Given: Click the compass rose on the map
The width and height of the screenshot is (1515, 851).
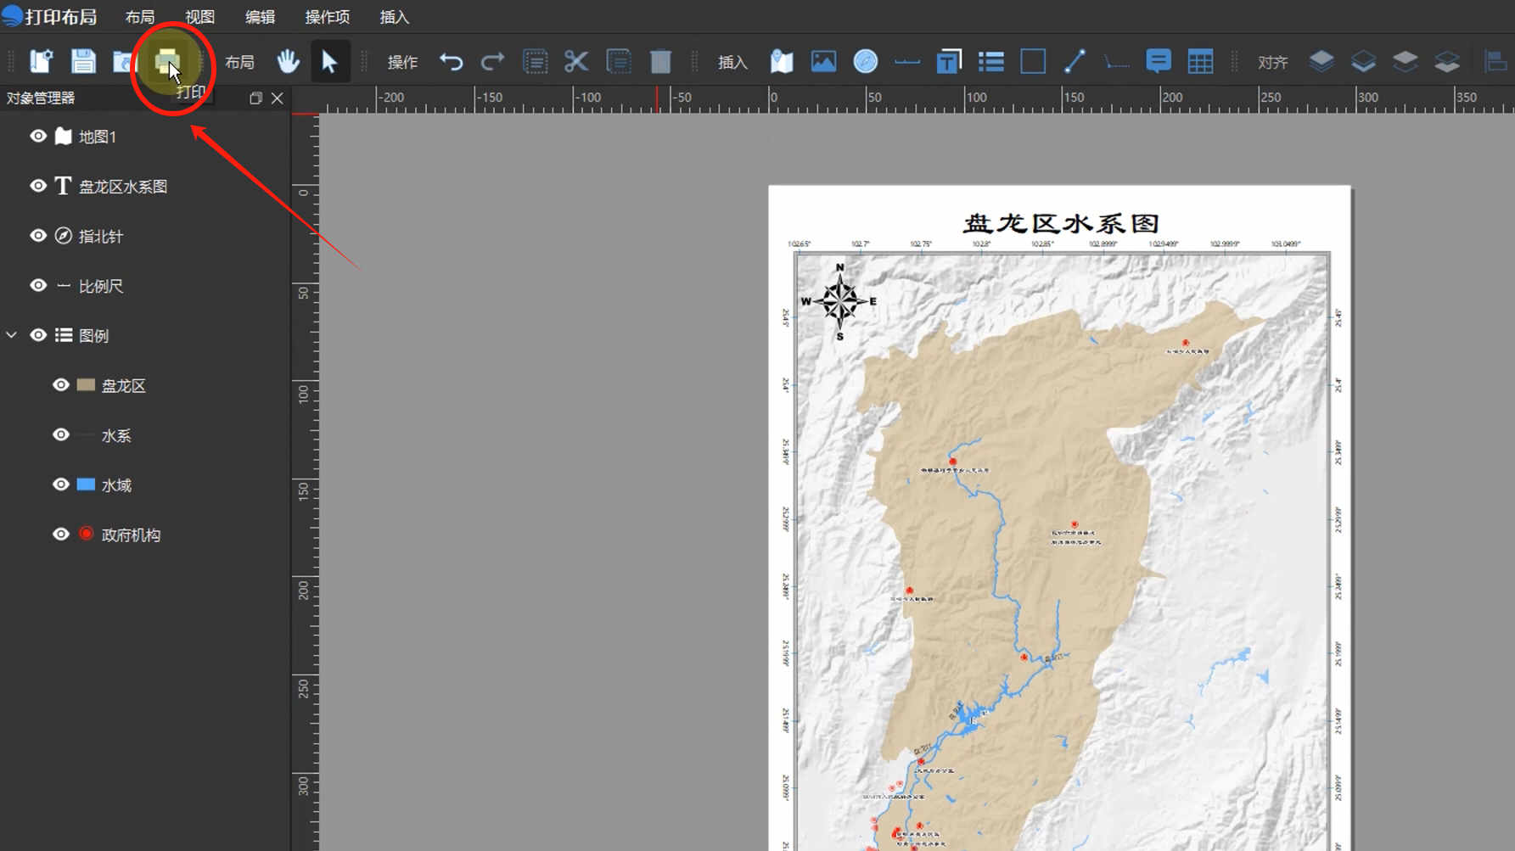Looking at the screenshot, I should (x=839, y=301).
